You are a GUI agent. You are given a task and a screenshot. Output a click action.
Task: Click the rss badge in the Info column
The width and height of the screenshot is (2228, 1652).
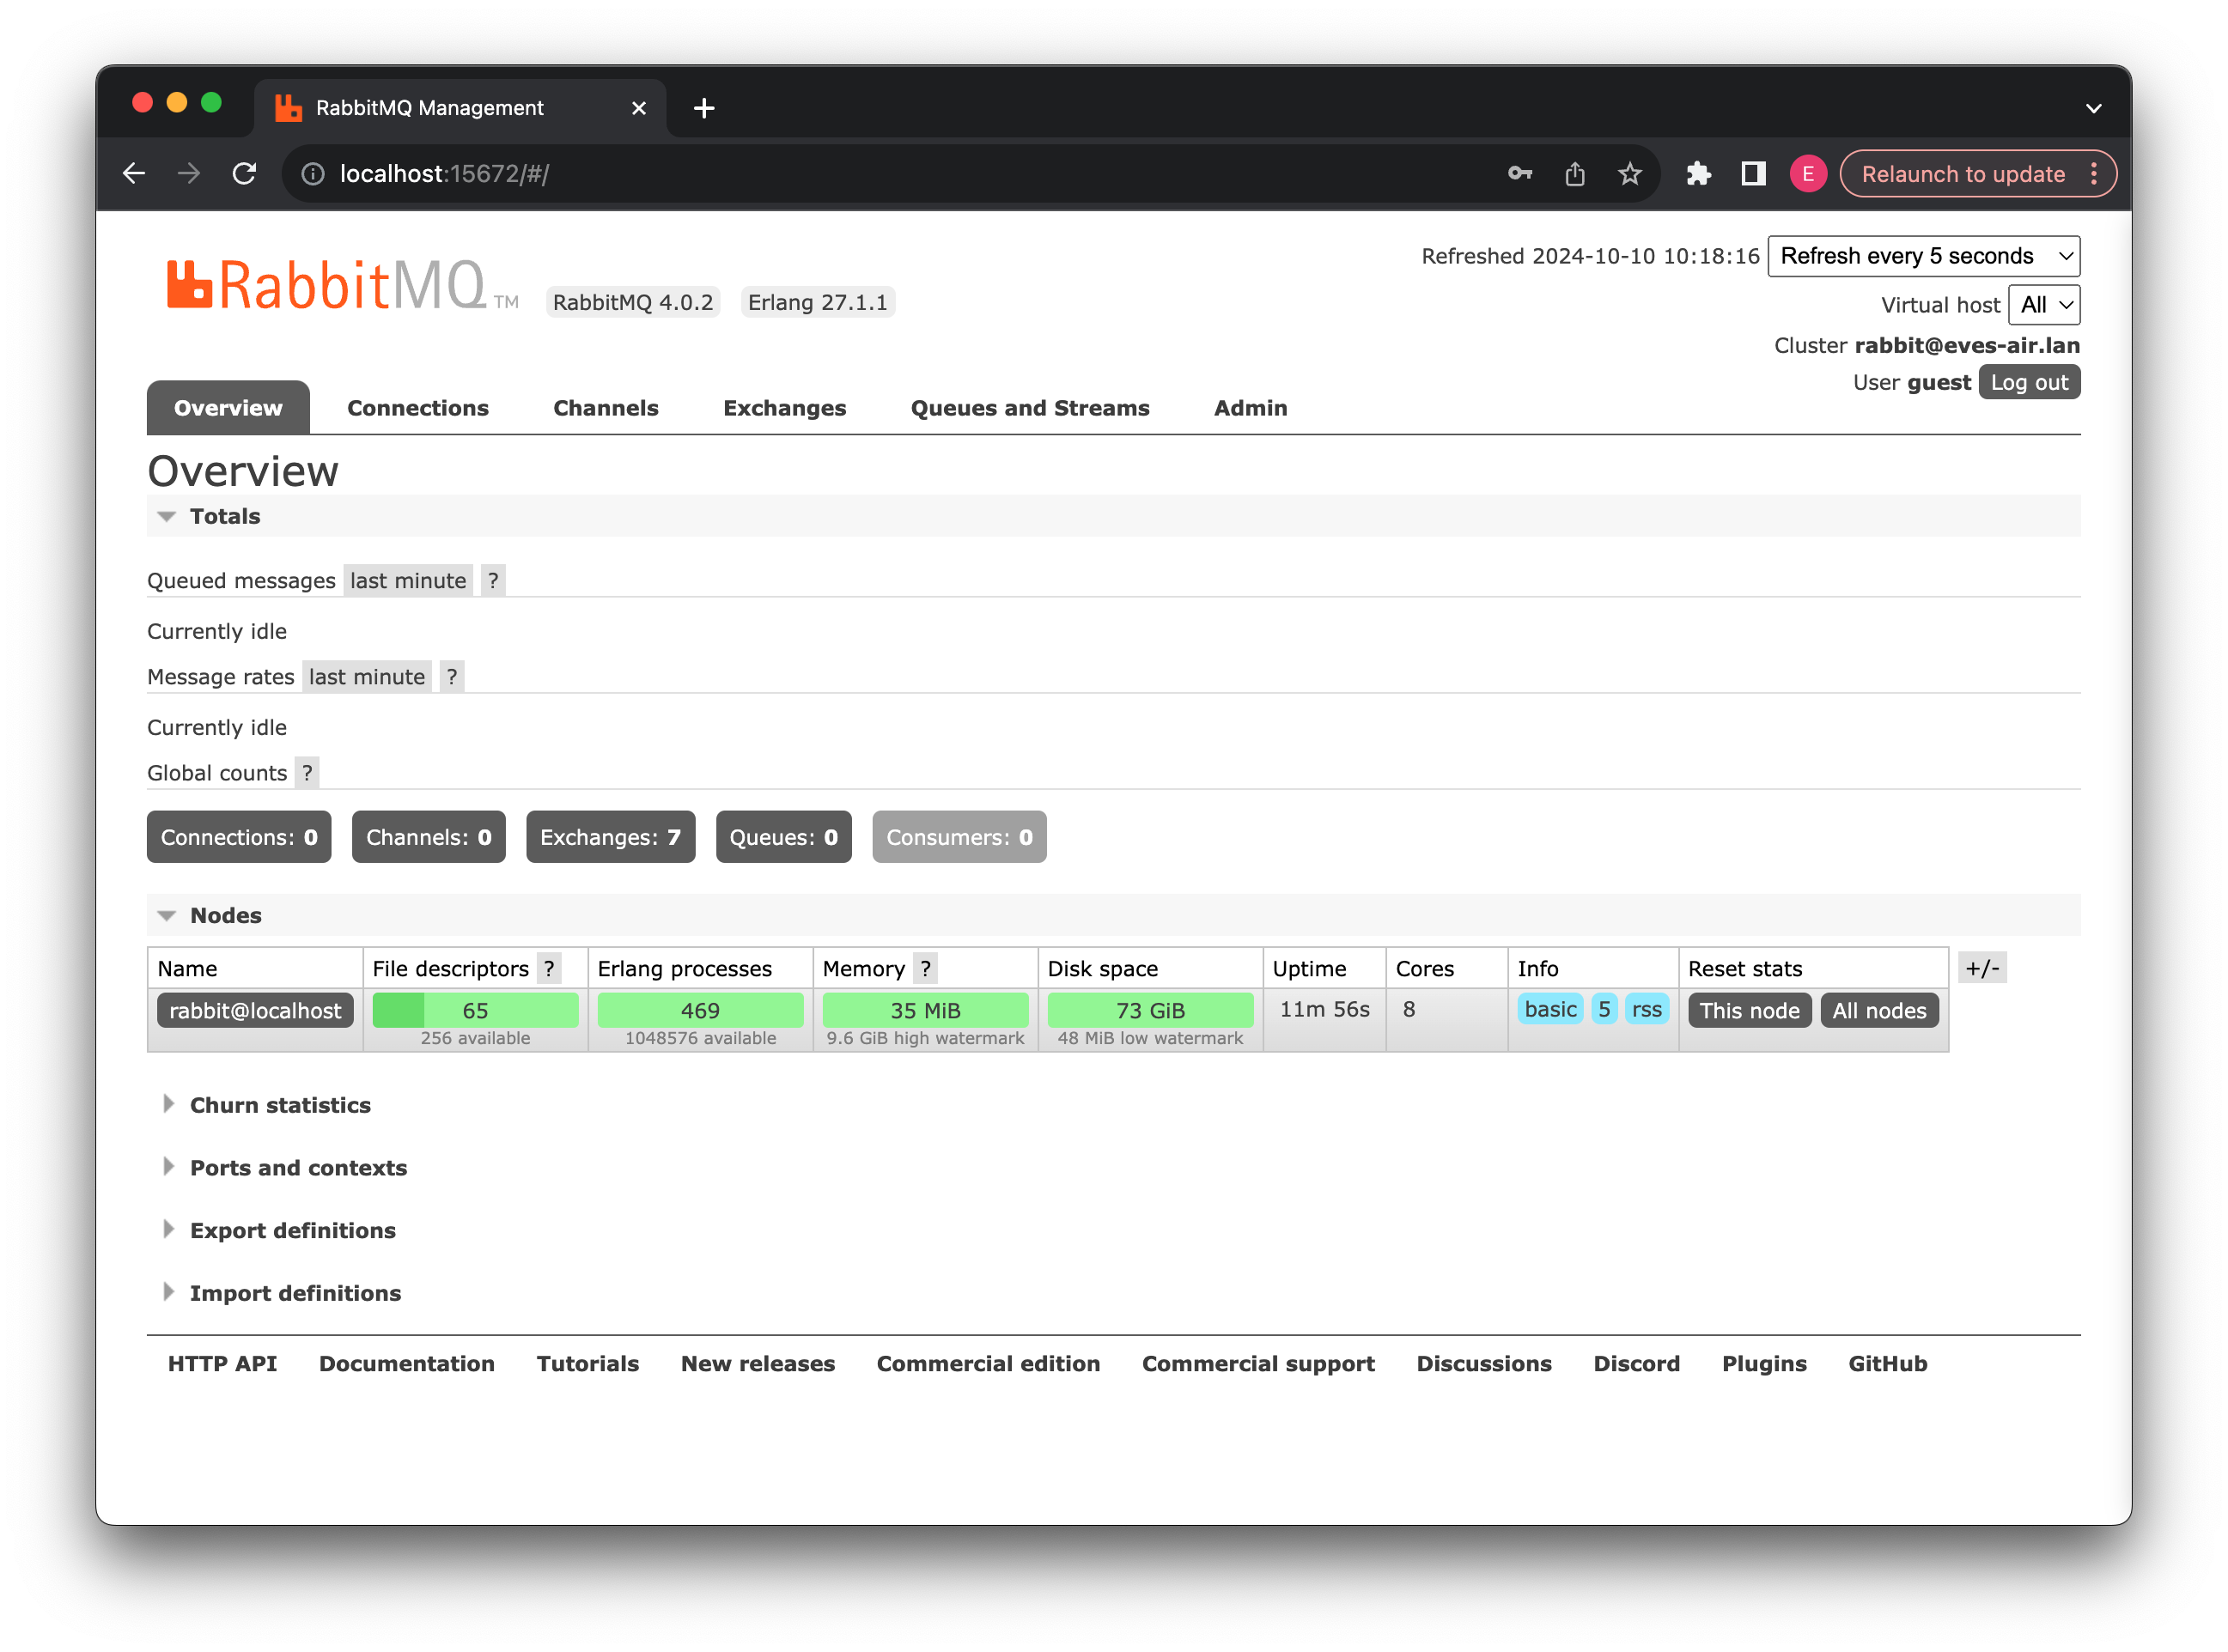[1647, 1010]
